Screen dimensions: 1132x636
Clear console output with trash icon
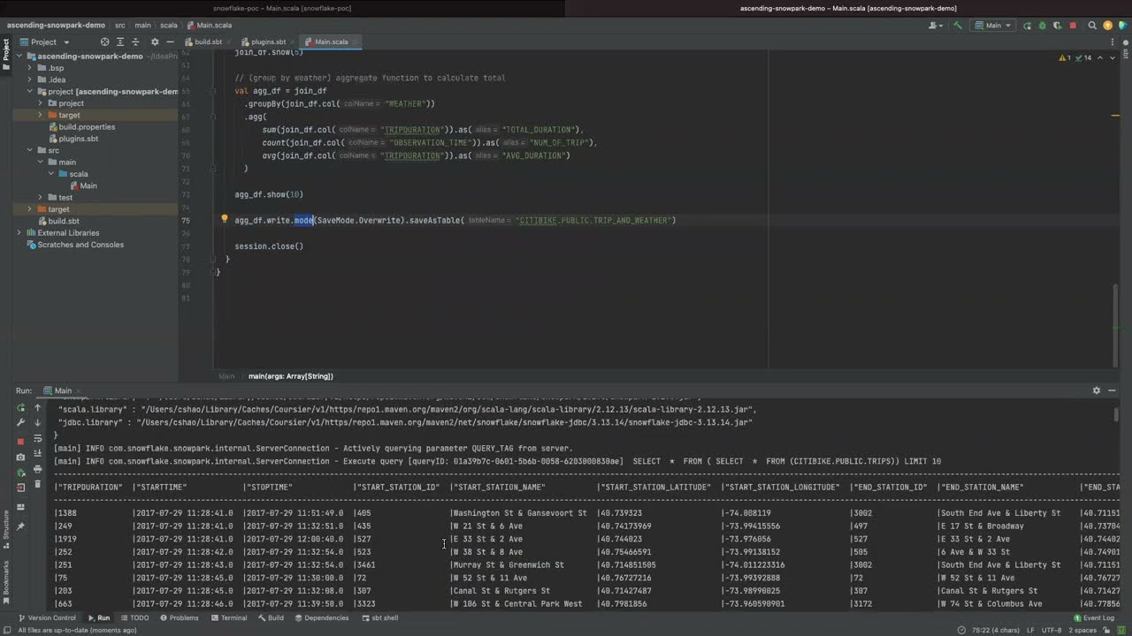click(37, 483)
